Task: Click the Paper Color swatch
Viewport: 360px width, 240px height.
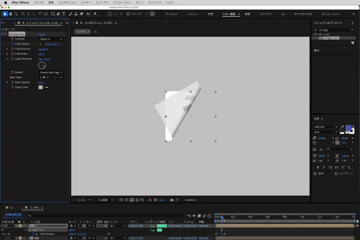Action: 41,87
